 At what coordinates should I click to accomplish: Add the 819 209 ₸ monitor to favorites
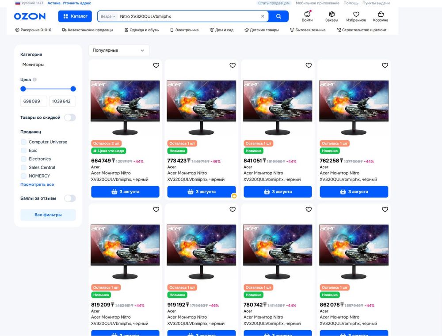click(x=156, y=209)
